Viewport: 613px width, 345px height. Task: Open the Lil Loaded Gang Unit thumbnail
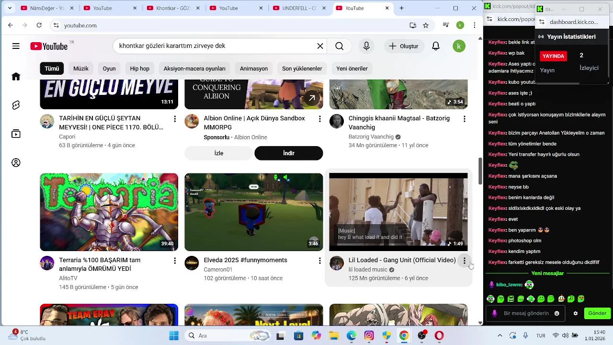click(x=398, y=212)
